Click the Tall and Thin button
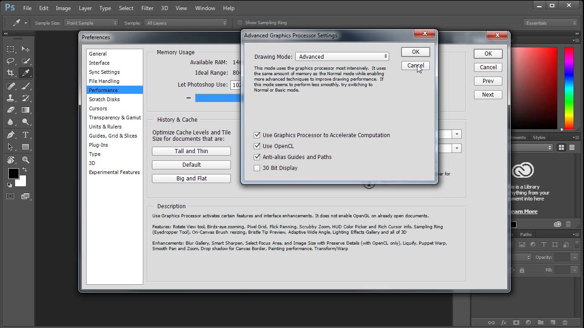The image size is (584, 328). (191, 151)
